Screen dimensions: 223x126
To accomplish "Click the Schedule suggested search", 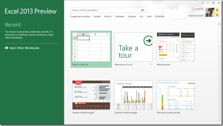I will 160,16.
